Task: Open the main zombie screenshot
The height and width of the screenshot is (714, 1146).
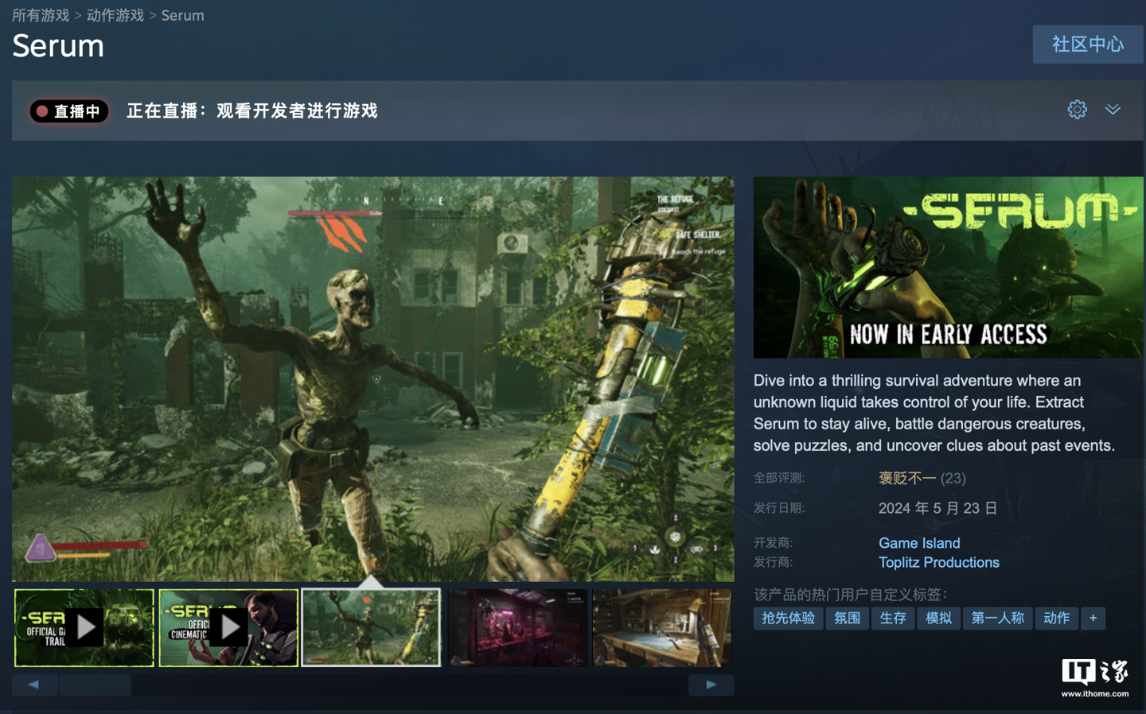Action: [x=373, y=378]
